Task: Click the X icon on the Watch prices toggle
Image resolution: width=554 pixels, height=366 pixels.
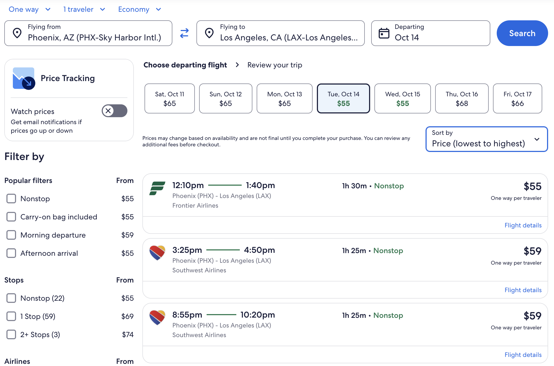Action: coord(109,111)
